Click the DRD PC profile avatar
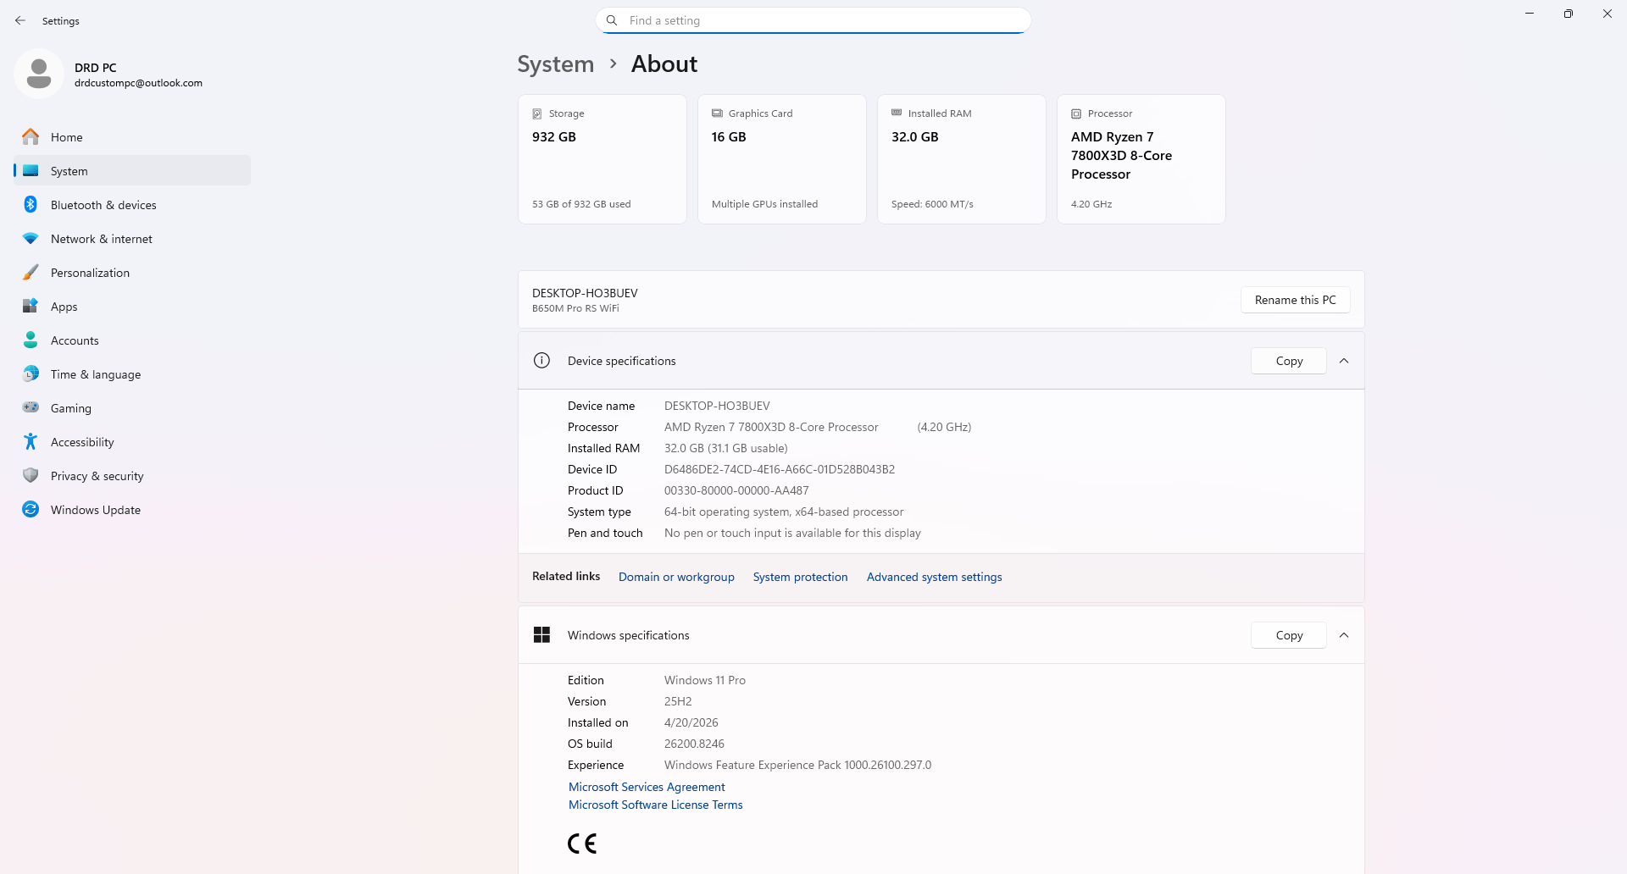The image size is (1627, 874). (x=39, y=74)
